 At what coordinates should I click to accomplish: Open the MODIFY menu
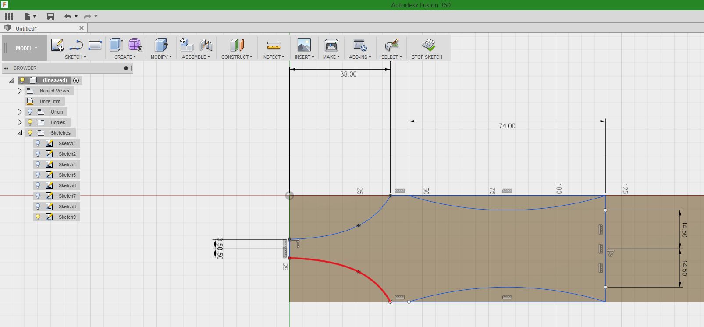(161, 57)
